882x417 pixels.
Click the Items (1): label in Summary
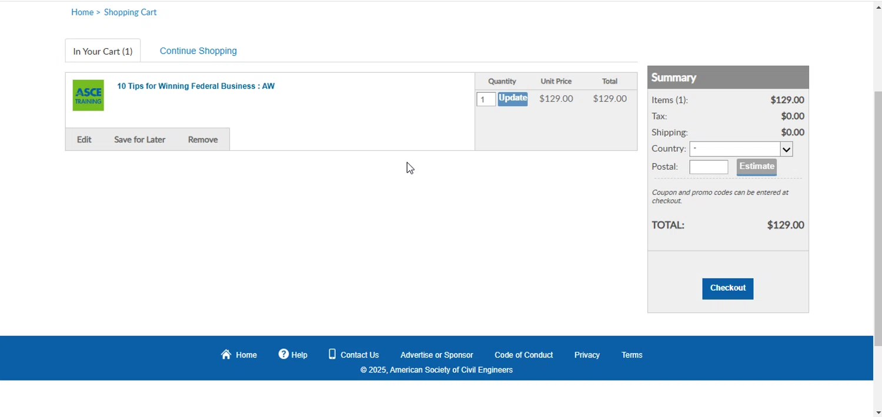(x=670, y=100)
